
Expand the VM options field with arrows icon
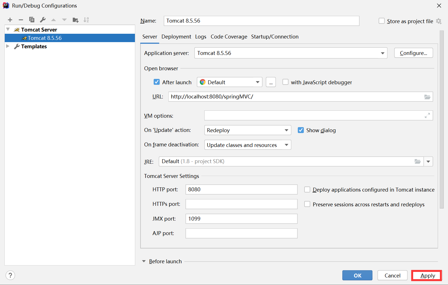pos(427,115)
